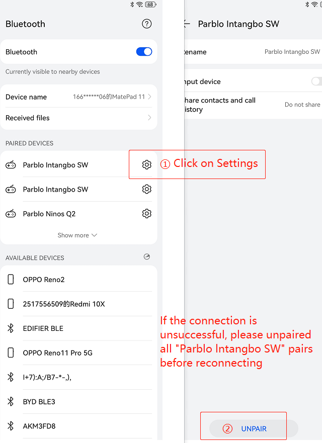322x443 pixels.
Task: Connect to OPPO Reno11 Pro 5G
Action: click(79, 352)
